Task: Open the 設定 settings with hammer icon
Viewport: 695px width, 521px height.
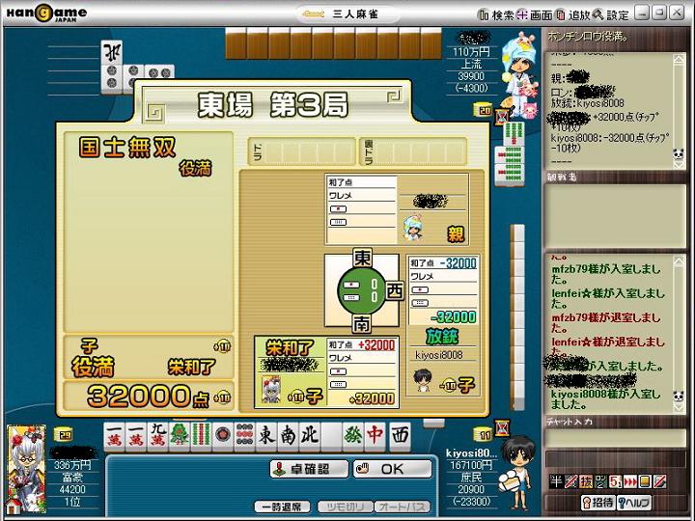Action: (612, 14)
